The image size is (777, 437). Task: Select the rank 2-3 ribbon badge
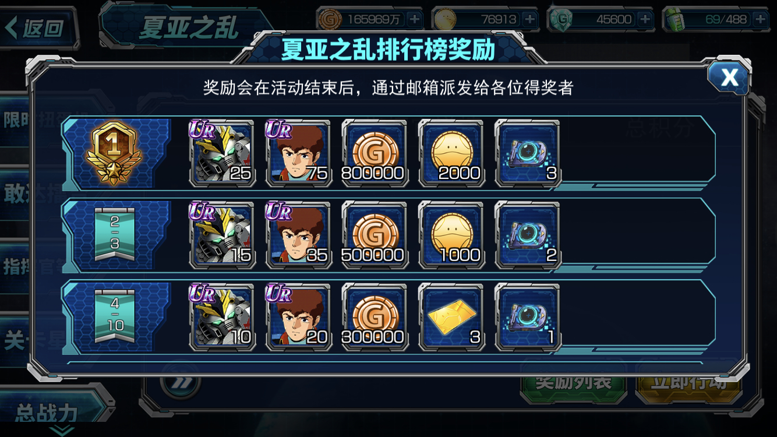[x=115, y=235]
